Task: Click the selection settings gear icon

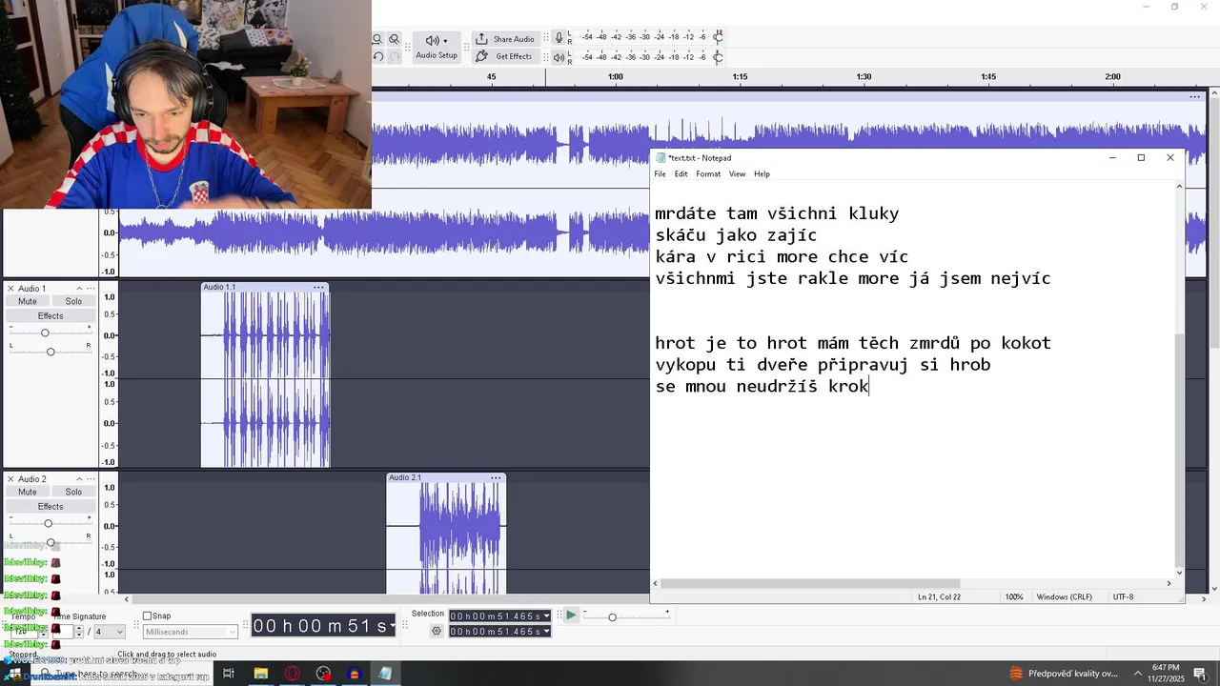Action: [x=437, y=632]
